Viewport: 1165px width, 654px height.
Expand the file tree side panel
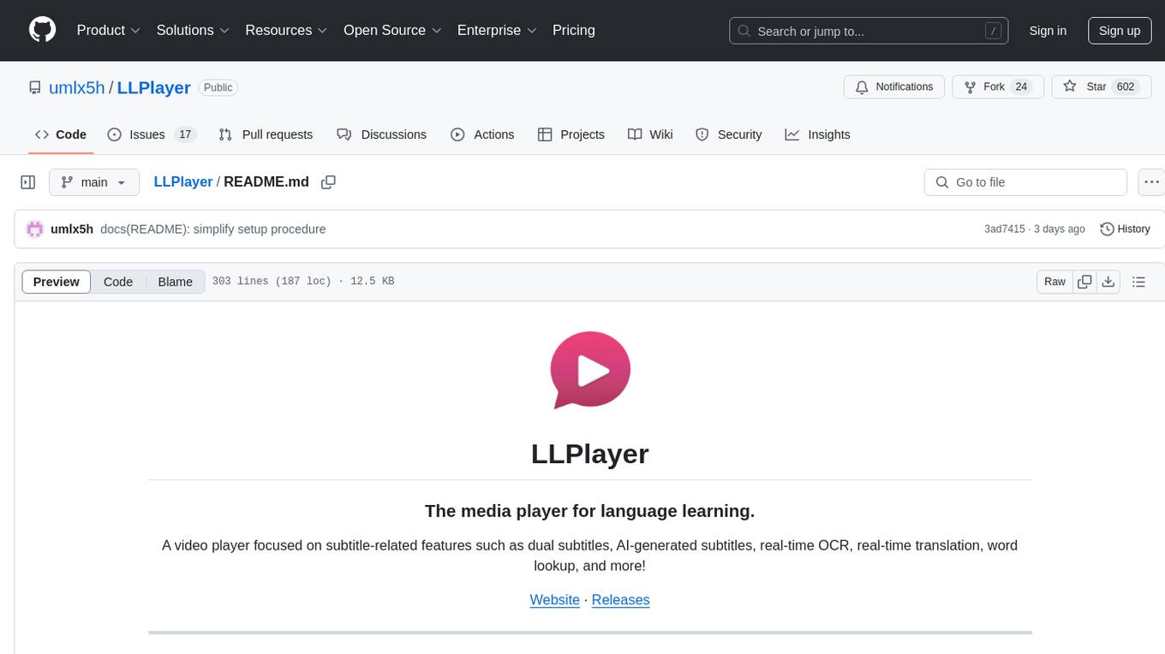pyautogui.click(x=28, y=182)
